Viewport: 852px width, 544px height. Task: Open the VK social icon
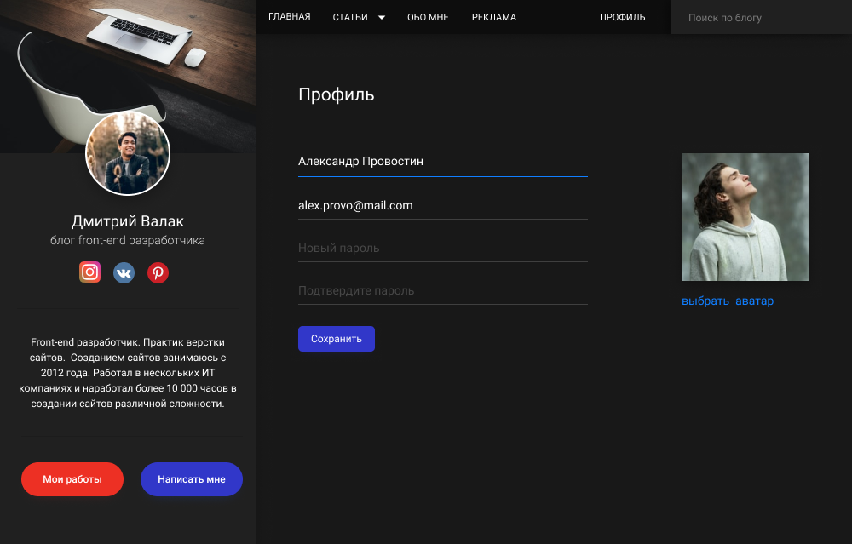(x=124, y=272)
